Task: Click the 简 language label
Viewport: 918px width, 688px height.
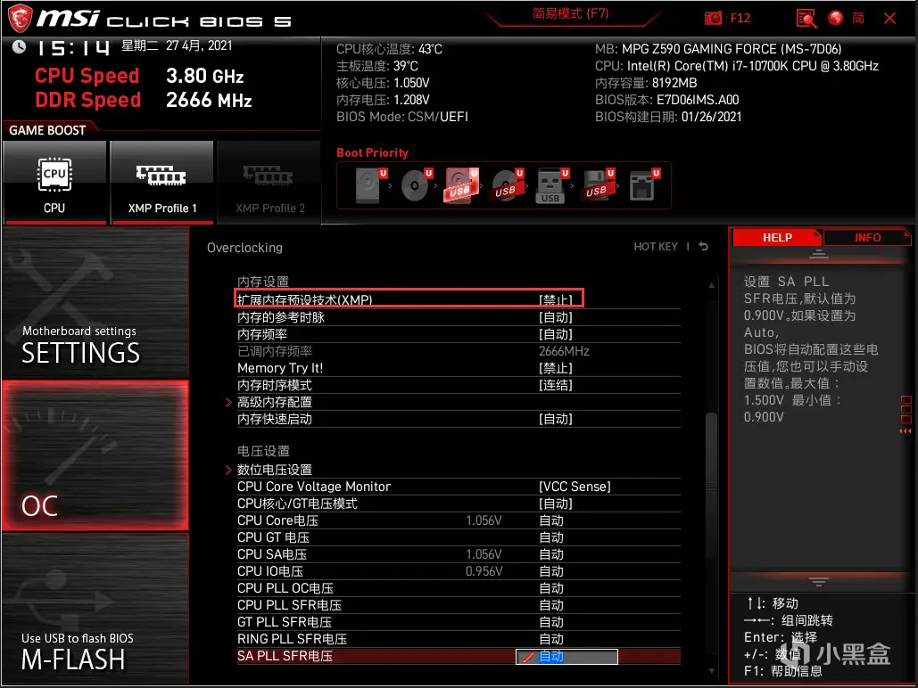Action: point(857,18)
